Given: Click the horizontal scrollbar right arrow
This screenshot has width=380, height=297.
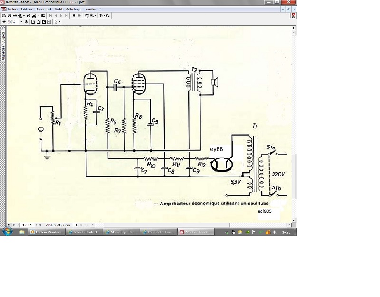Looking at the screenshot, I should [289, 225].
